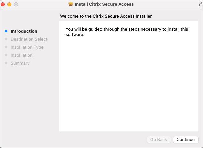Click grey bullet beside Summary
Image resolution: width=203 pixels, height=148 pixels.
[6, 63]
